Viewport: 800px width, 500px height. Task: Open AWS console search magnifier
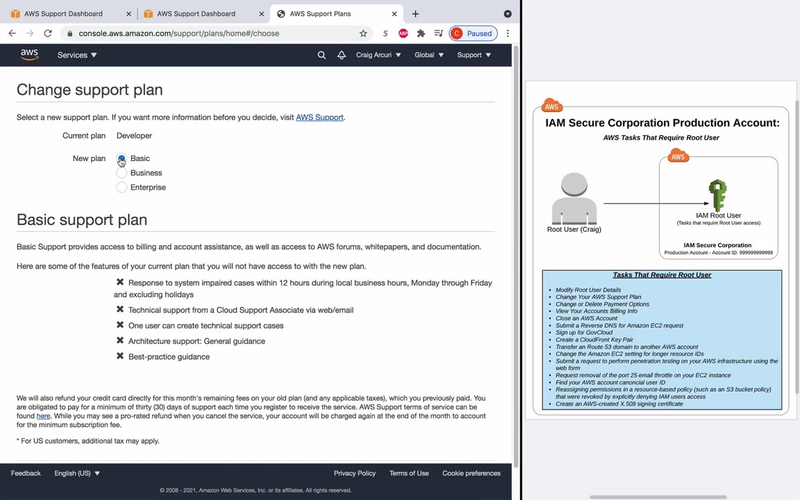(x=322, y=55)
